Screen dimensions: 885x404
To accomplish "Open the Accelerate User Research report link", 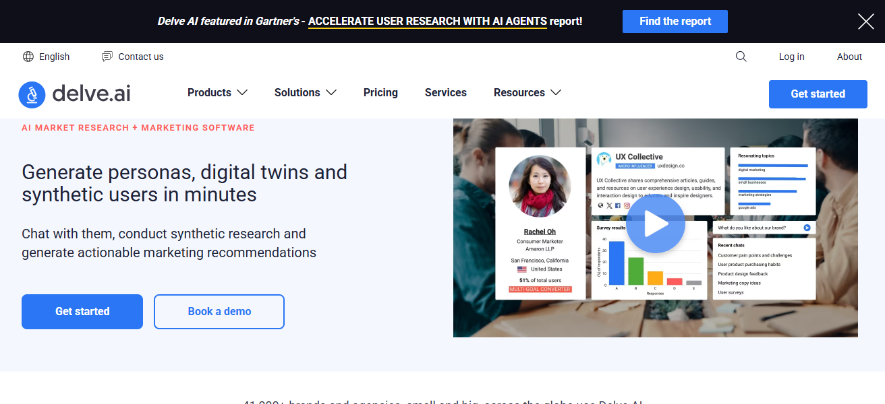I will tap(428, 22).
